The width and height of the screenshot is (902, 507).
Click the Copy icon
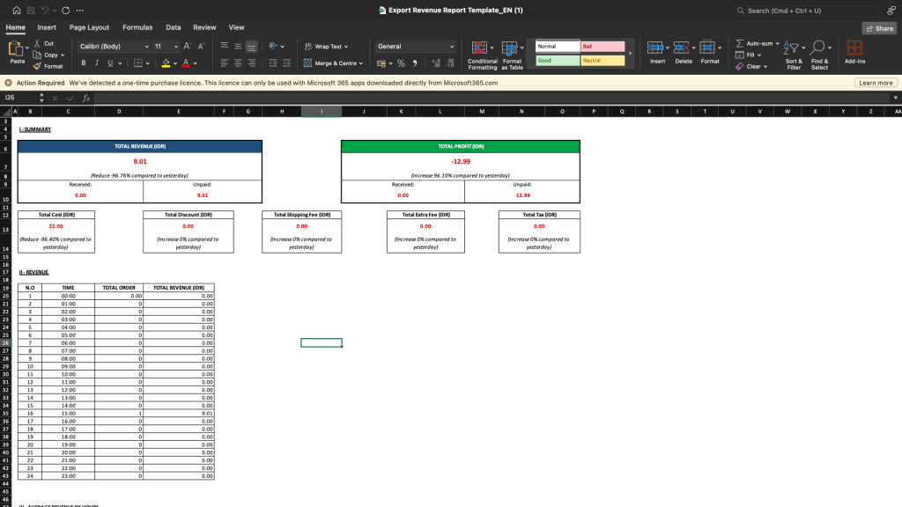coord(37,55)
